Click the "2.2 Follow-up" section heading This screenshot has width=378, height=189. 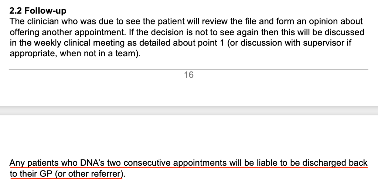[x=38, y=11]
